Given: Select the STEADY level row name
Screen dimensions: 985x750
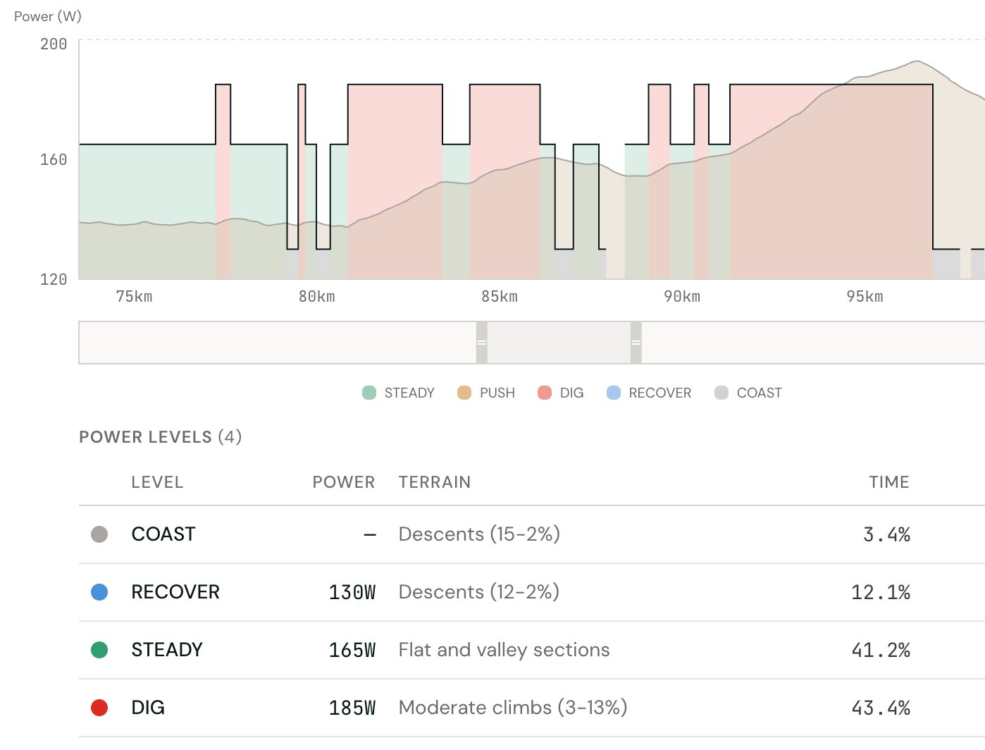Looking at the screenshot, I should (x=167, y=650).
